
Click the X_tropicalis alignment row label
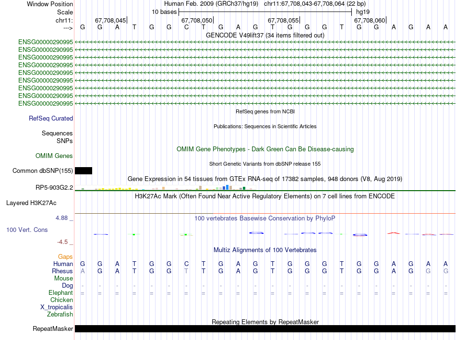[57, 307]
